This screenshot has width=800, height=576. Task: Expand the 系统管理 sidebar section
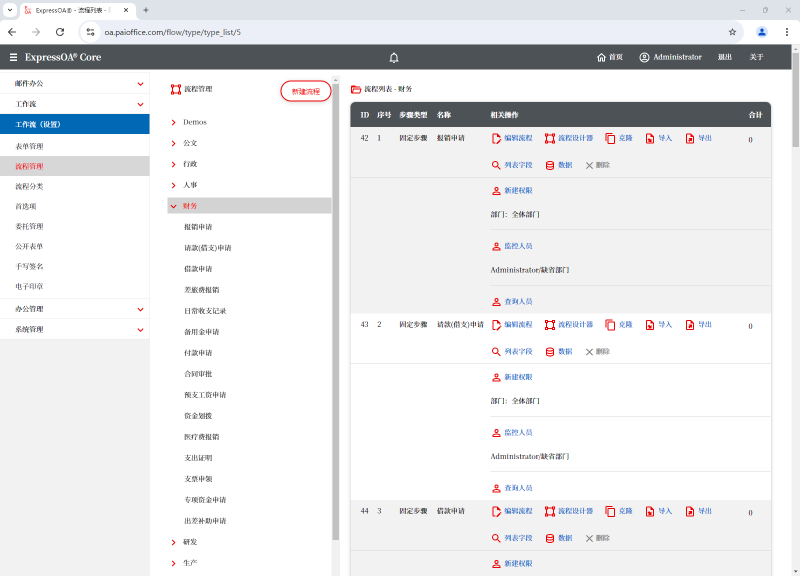(75, 329)
